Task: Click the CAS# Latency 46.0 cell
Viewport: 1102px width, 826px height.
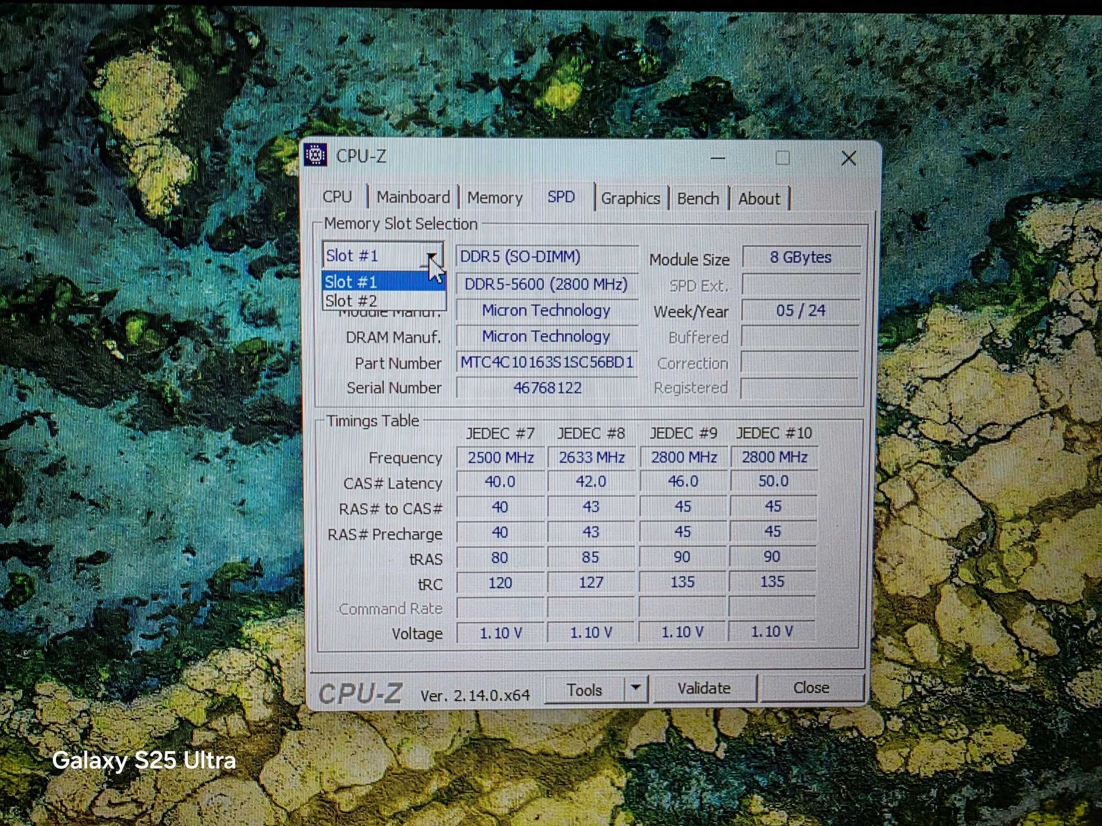Action: point(683,481)
